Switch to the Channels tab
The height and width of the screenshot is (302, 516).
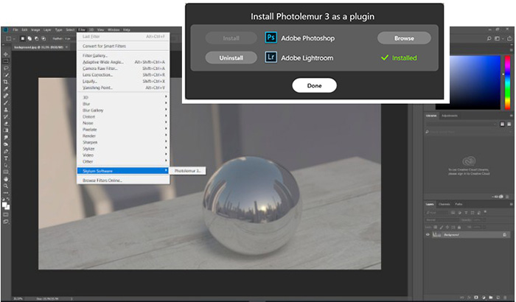(x=444, y=204)
